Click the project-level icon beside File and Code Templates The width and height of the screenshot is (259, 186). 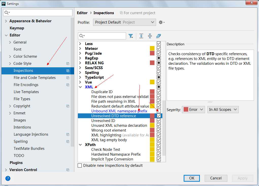pos(68,78)
